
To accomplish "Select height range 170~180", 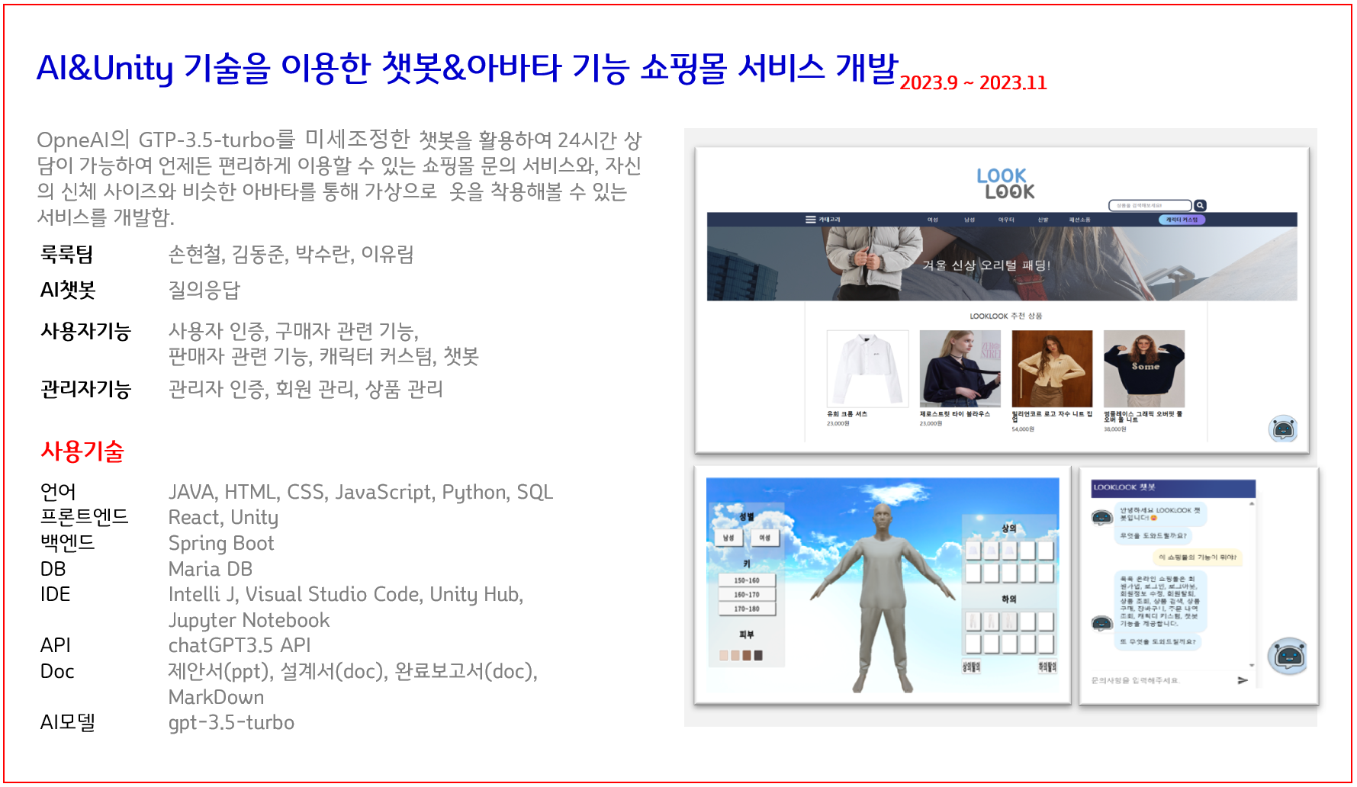I will pyautogui.click(x=747, y=609).
